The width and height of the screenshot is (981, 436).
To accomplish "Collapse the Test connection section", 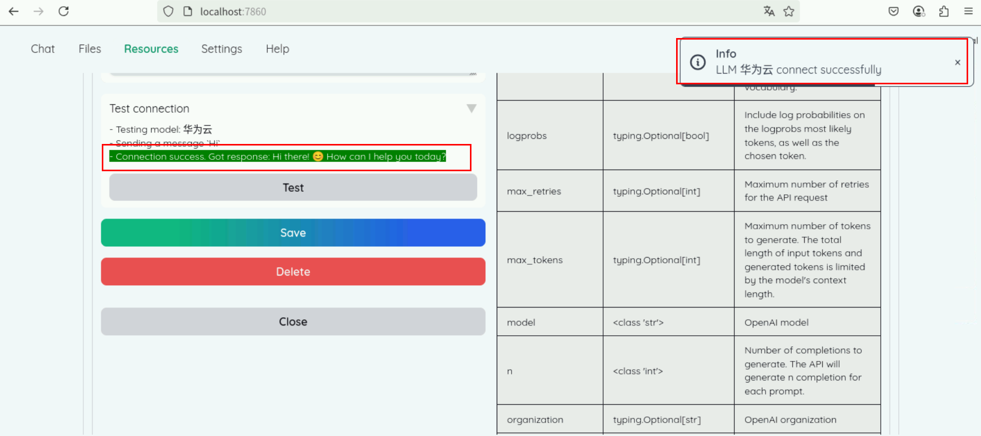I will click(471, 108).
